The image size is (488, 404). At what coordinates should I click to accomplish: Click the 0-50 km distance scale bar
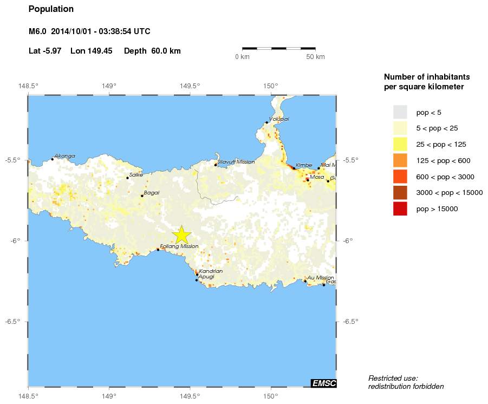point(279,49)
